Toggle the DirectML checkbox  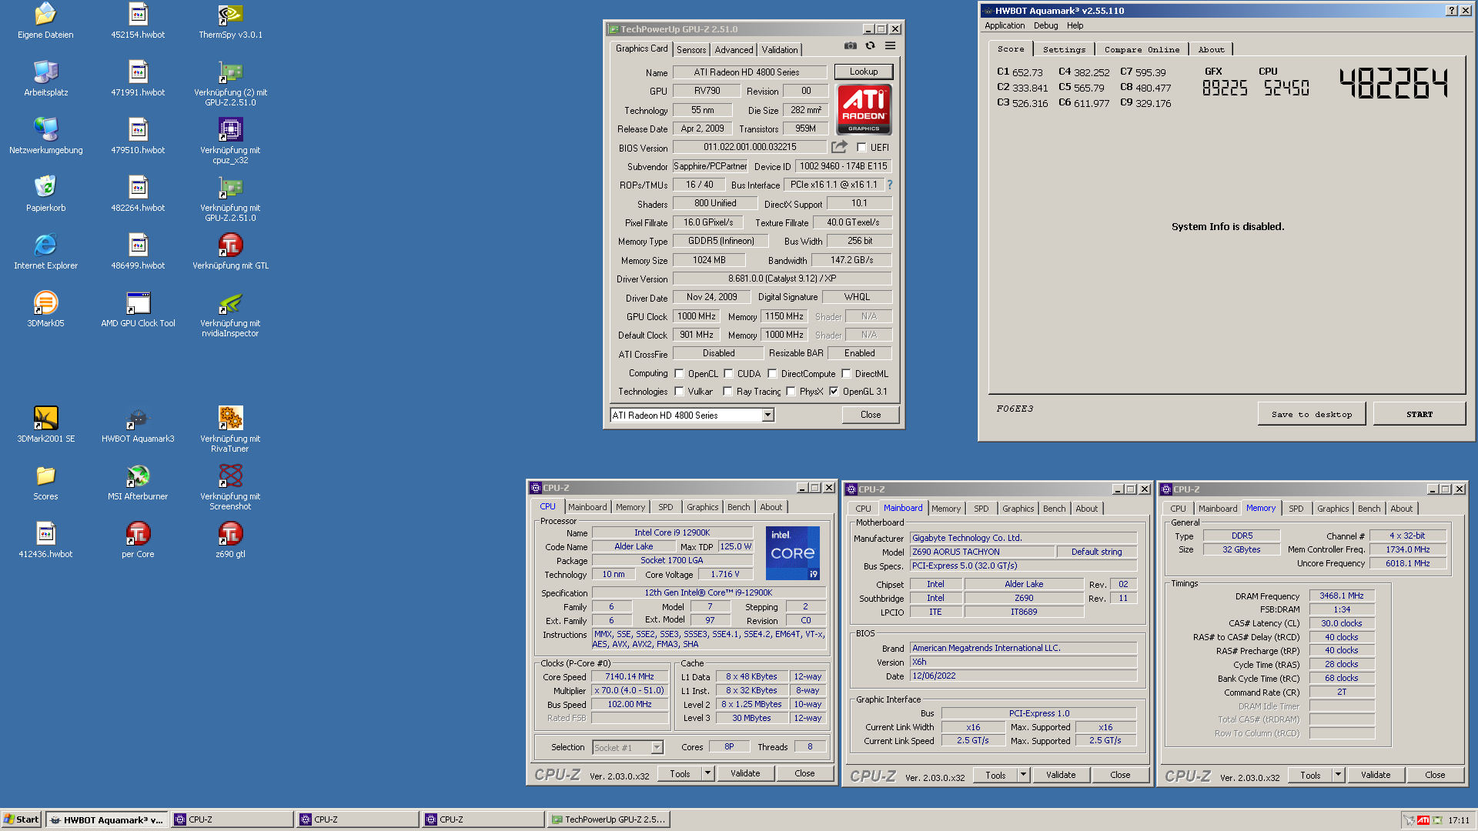pos(846,374)
